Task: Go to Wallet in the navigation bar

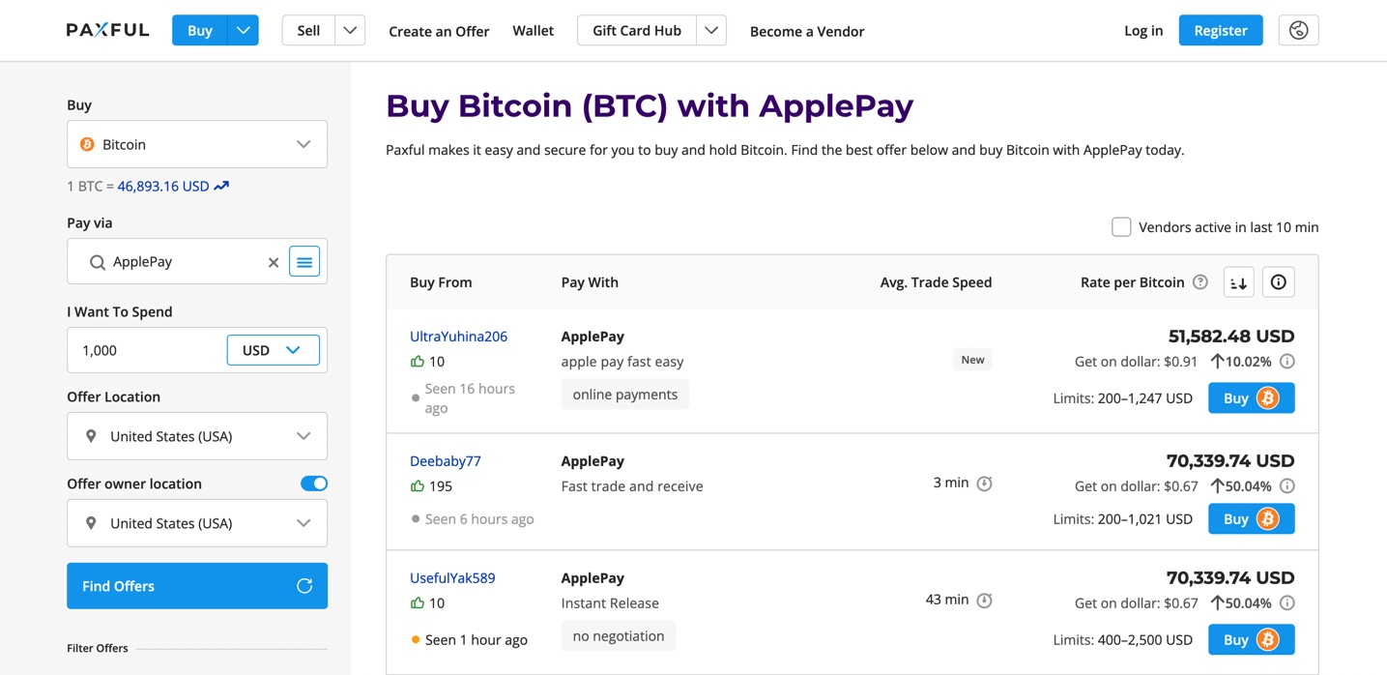Action: (x=533, y=31)
